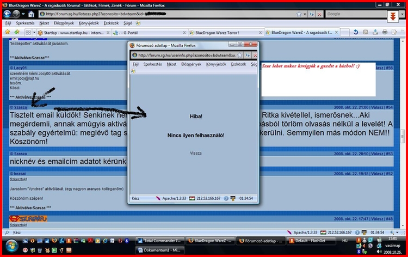The image size is (408, 257).
Task: Click the Vissza link in error popup
Action: click(x=195, y=153)
